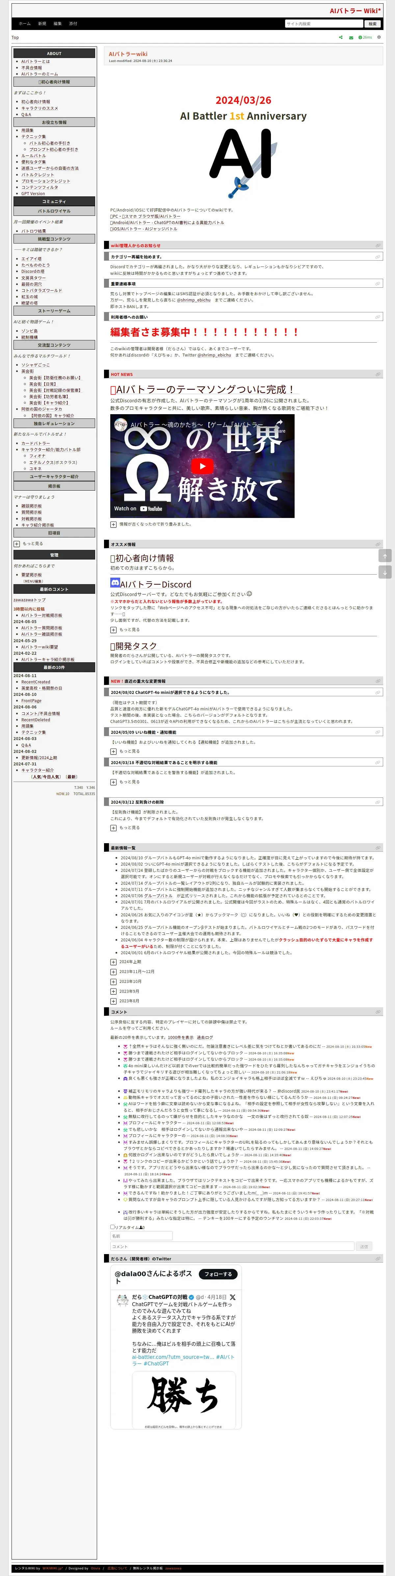395x1576 pixels.
Task: Click the YouTube logo on the video
Action: pos(152,508)
